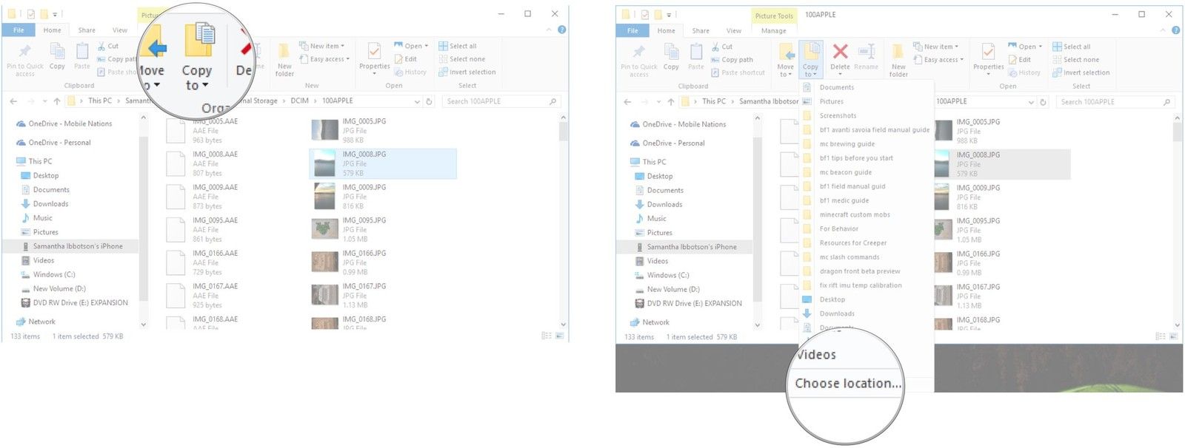Image resolution: width=1185 pixels, height=448 pixels.
Task: Select Choose location... in the Copy to menu
Action: [x=848, y=383]
